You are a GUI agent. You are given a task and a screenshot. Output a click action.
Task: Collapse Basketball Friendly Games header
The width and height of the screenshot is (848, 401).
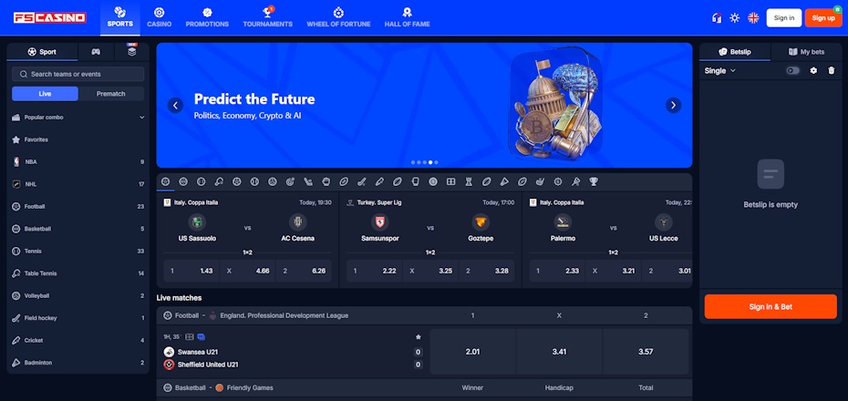tap(424, 388)
